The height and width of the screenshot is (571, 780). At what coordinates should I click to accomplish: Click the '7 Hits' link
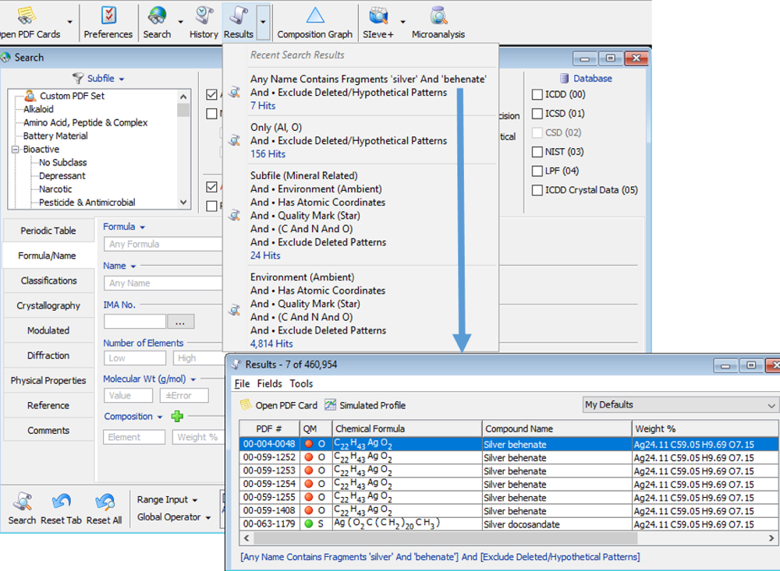pyautogui.click(x=263, y=106)
